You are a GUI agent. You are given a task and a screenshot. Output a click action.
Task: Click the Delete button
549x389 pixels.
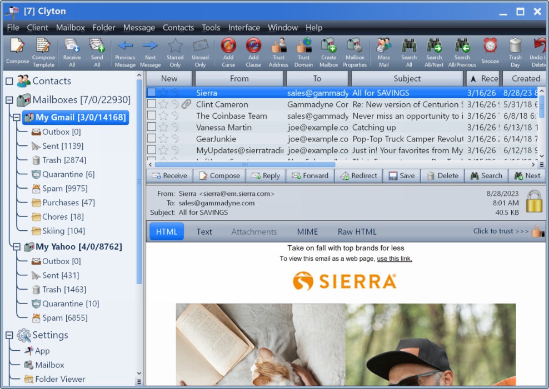(442, 176)
